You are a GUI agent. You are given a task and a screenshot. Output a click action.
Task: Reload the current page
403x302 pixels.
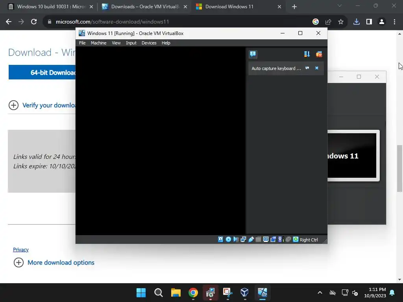34,22
